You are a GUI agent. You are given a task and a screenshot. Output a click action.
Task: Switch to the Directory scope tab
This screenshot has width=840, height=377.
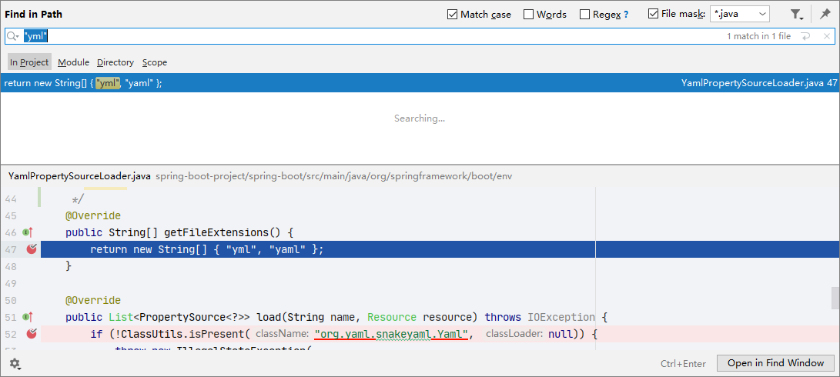coord(115,62)
